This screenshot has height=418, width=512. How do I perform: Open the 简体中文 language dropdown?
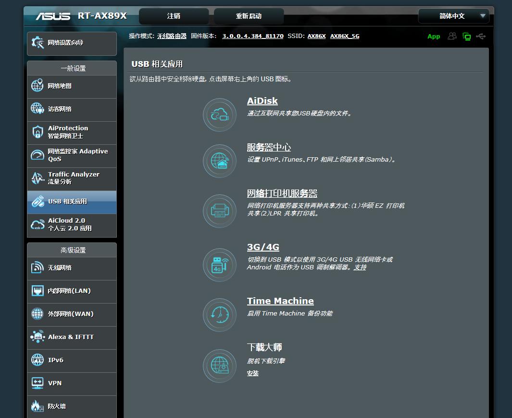pyautogui.click(x=452, y=16)
